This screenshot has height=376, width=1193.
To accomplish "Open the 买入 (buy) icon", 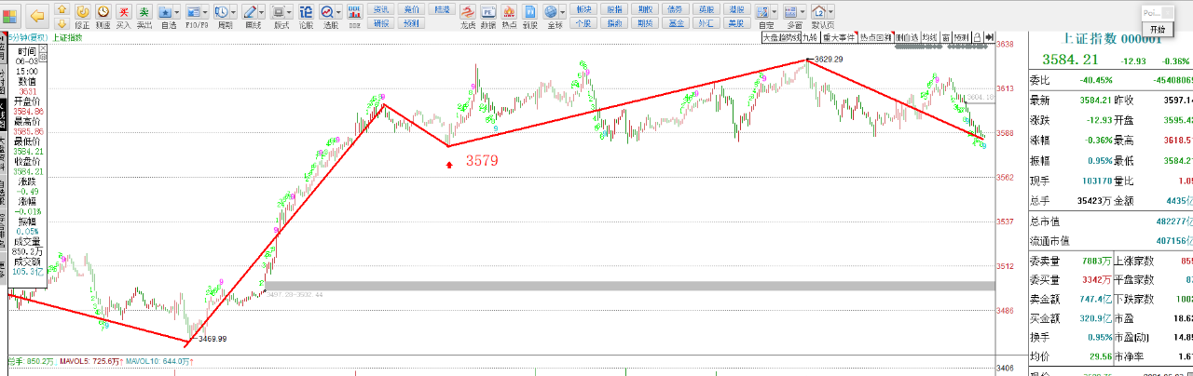I will pos(123,15).
